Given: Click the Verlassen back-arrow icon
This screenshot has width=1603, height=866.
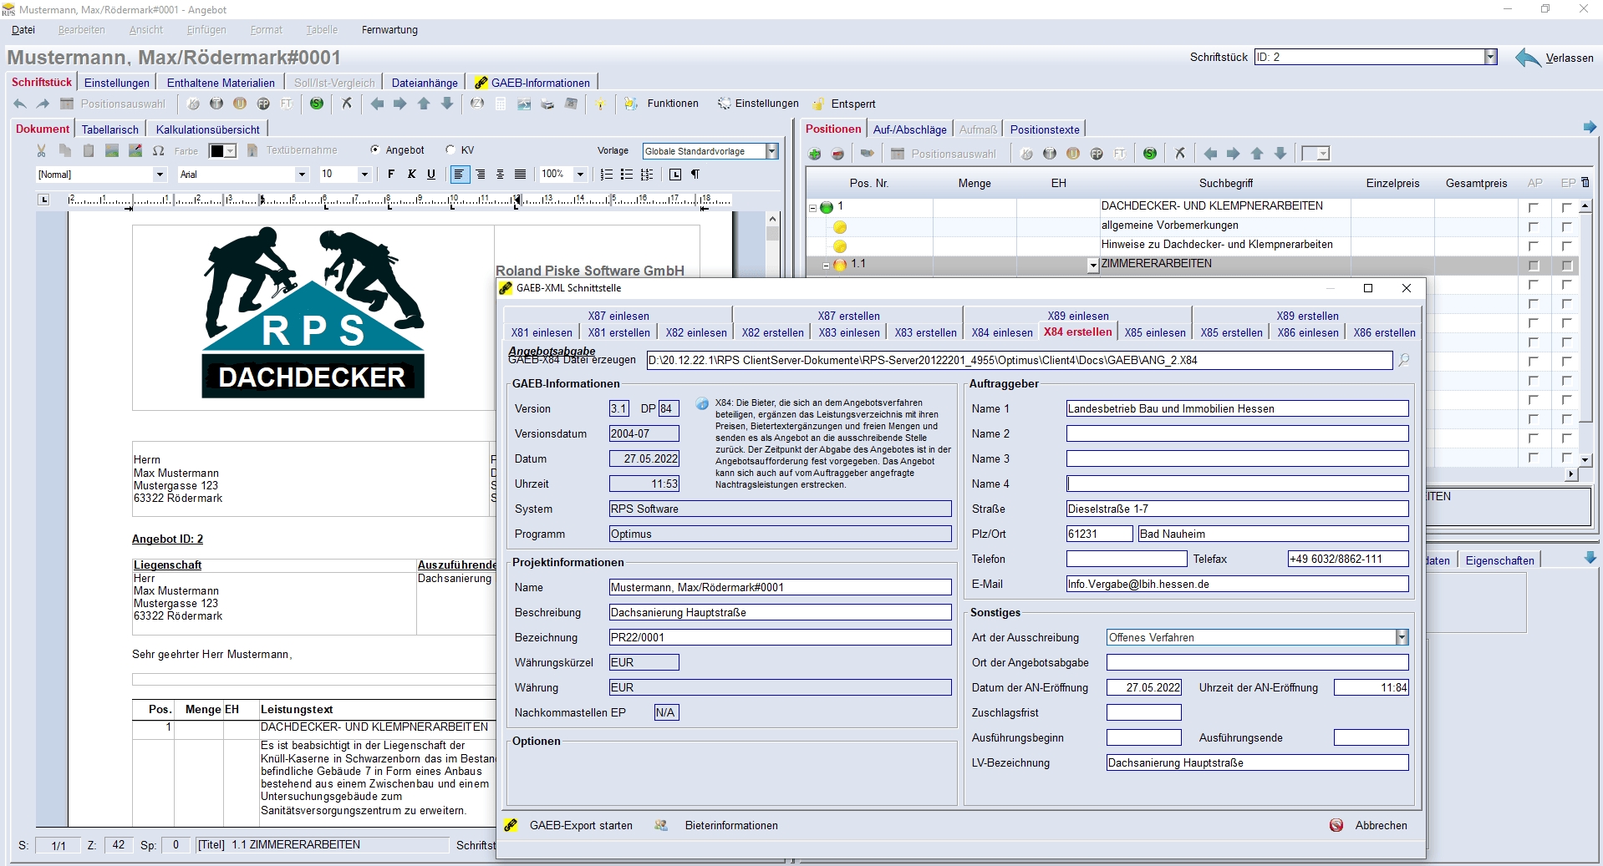Looking at the screenshot, I should pos(1528,58).
